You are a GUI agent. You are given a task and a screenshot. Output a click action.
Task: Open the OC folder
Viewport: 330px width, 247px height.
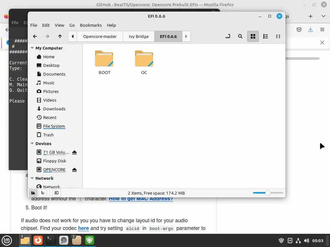pos(144,62)
